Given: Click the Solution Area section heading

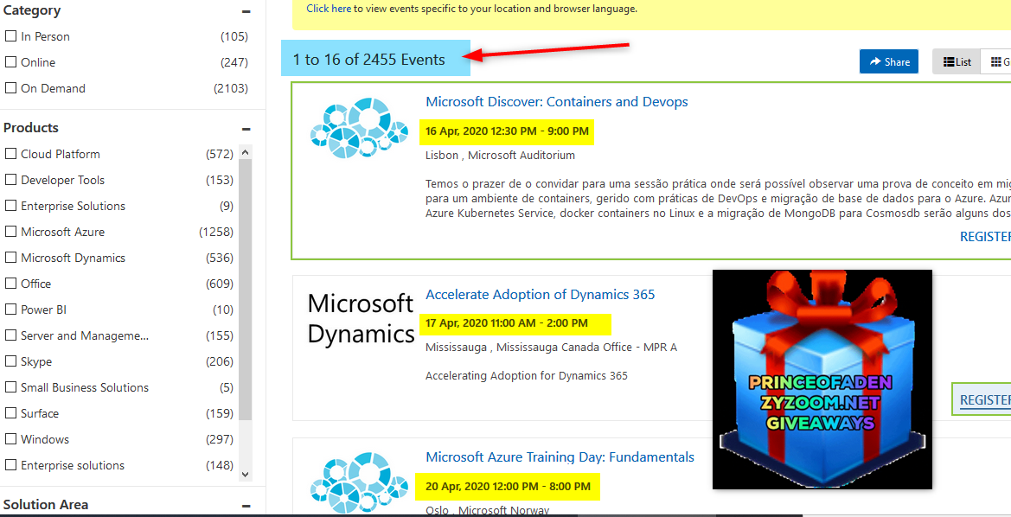Looking at the screenshot, I should 46,505.
